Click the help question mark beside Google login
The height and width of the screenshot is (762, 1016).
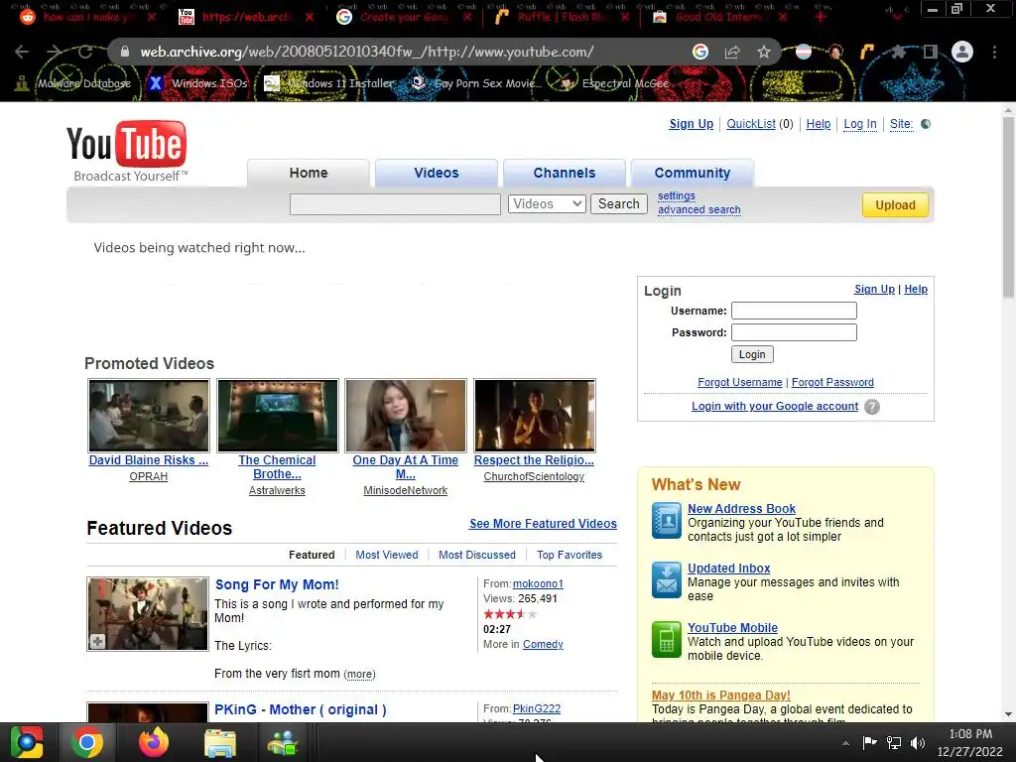[x=872, y=407]
